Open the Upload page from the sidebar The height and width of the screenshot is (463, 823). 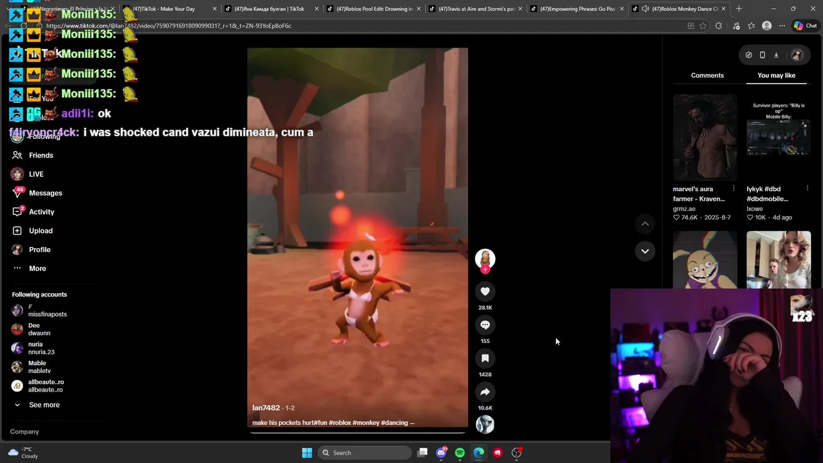[41, 230]
